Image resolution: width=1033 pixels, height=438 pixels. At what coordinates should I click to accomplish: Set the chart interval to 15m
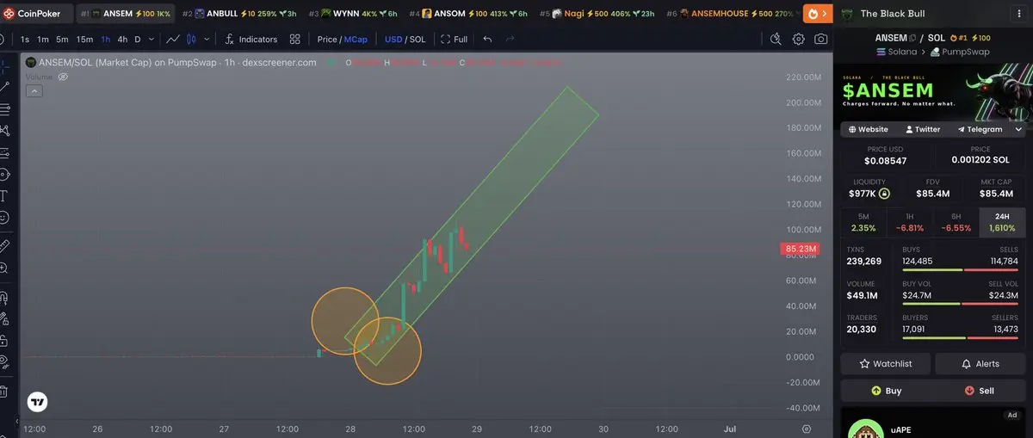84,39
